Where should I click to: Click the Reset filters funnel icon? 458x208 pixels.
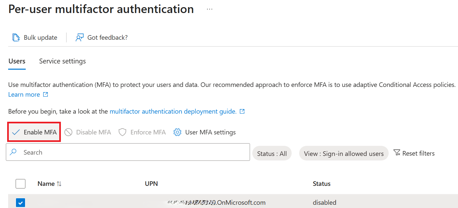(397, 153)
